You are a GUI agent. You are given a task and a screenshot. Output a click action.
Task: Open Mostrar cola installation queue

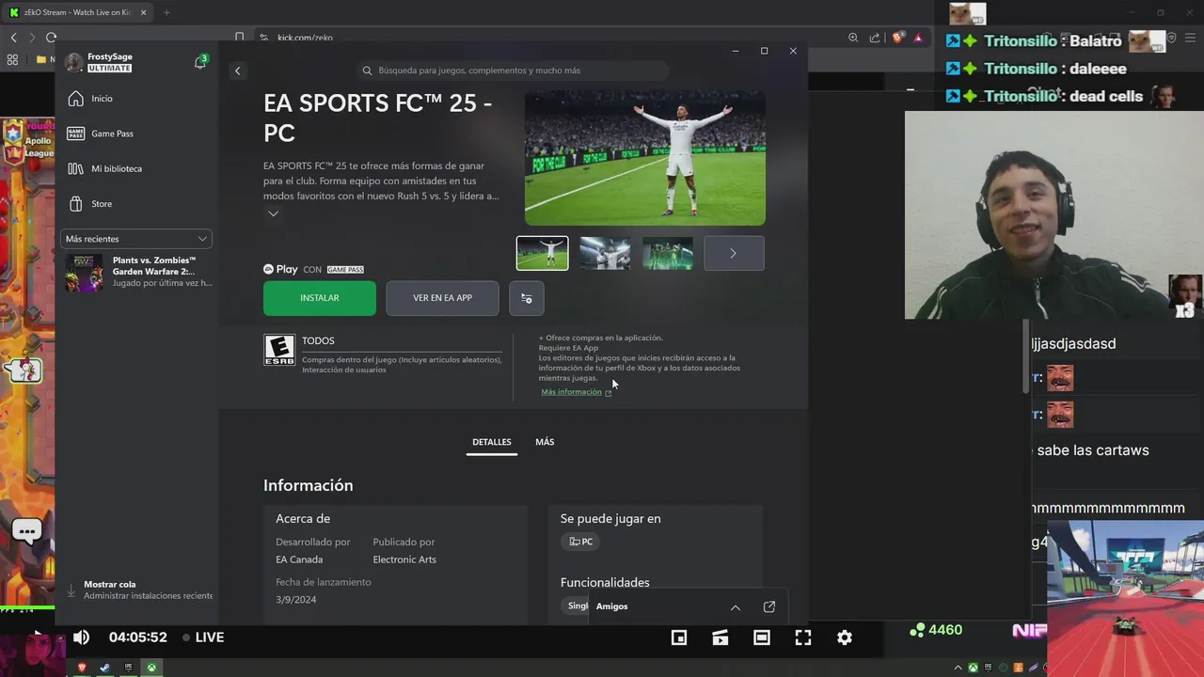tap(139, 590)
